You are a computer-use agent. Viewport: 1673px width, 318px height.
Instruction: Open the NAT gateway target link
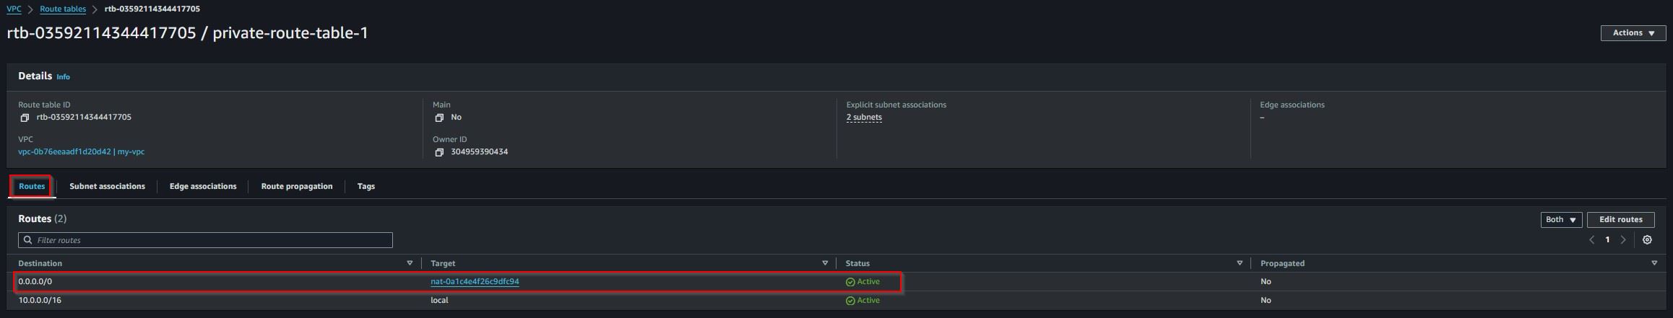tap(475, 282)
